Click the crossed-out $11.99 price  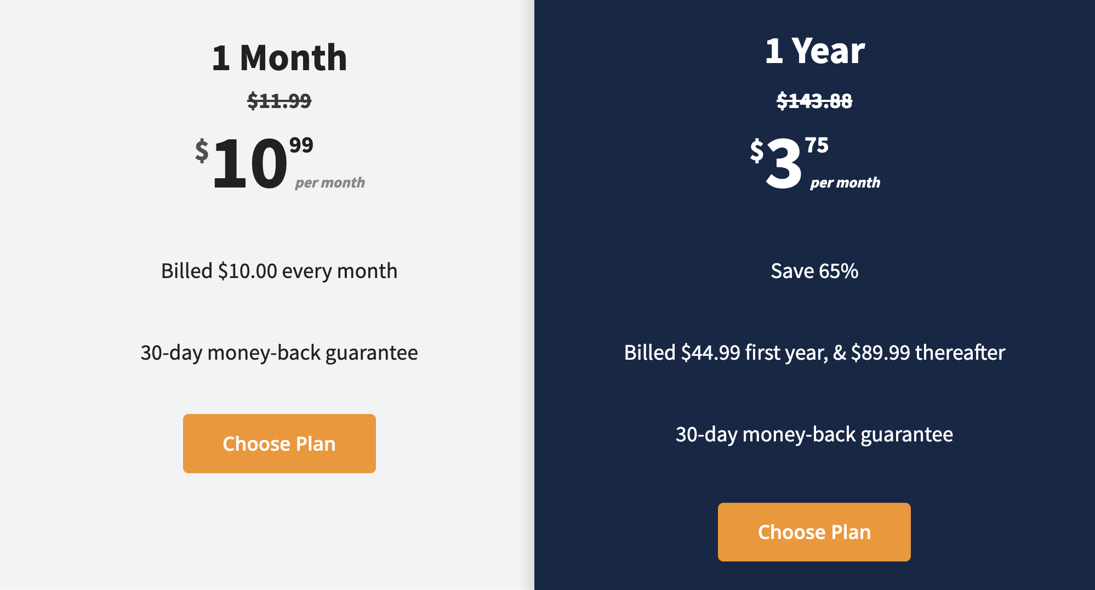[279, 100]
